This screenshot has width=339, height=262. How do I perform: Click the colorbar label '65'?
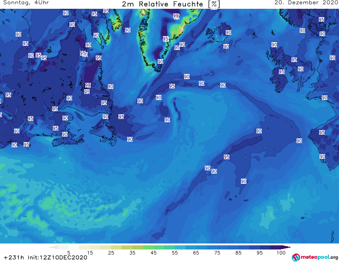196,253
